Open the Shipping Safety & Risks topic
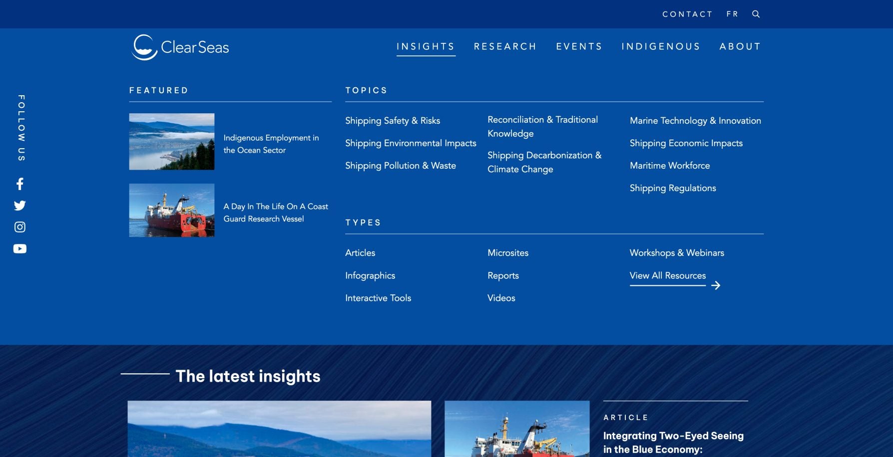 [393, 120]
